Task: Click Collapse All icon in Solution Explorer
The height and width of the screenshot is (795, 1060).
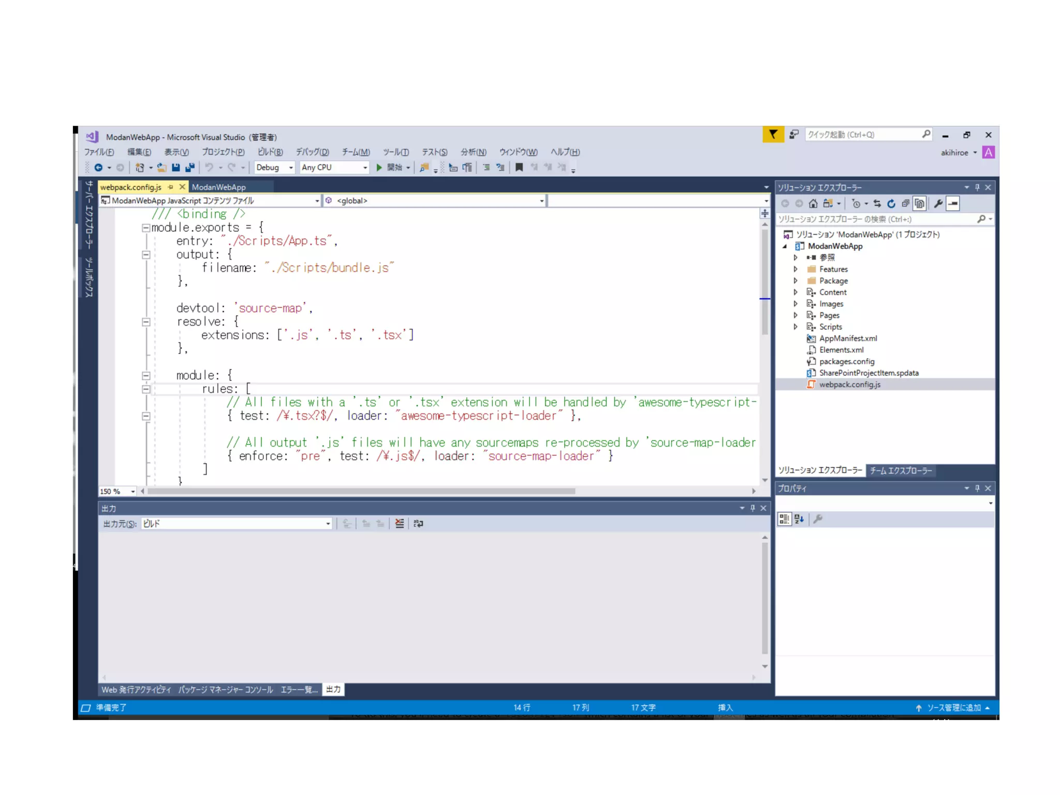Action: click(x=905, y=204)
